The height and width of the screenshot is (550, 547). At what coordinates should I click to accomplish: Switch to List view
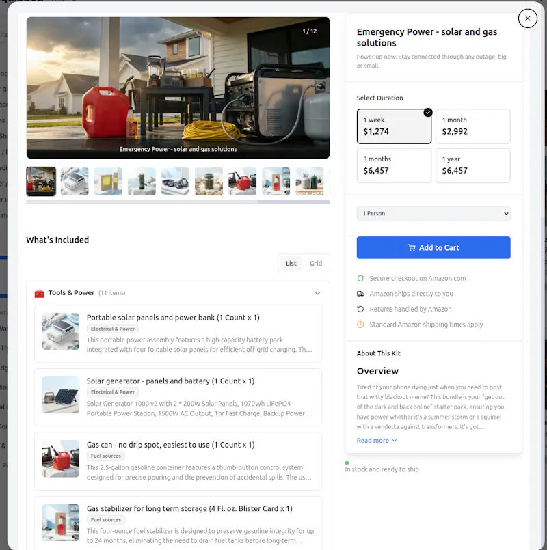pos(291,264)
